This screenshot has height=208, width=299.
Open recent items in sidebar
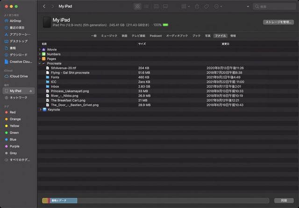[x=17, y=28]
